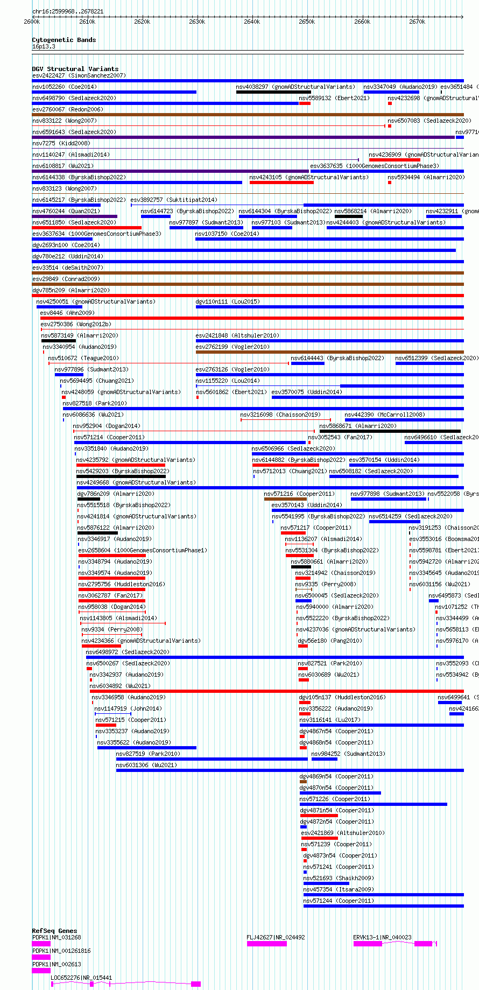The height and width of the screenshot is (990, 479).
Task: Open dgv110n111 (Lou2015) variant
Action: pos(228,301)
